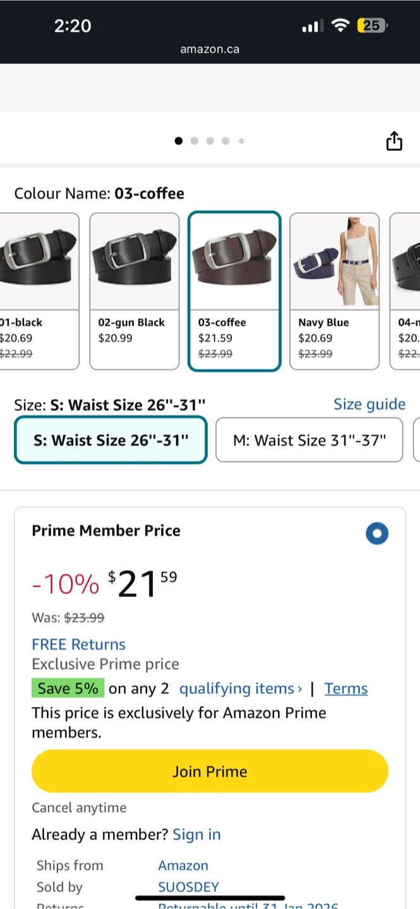Select size S waist 26"-31"
Screen dimensions: 420x909
point(111,440)
